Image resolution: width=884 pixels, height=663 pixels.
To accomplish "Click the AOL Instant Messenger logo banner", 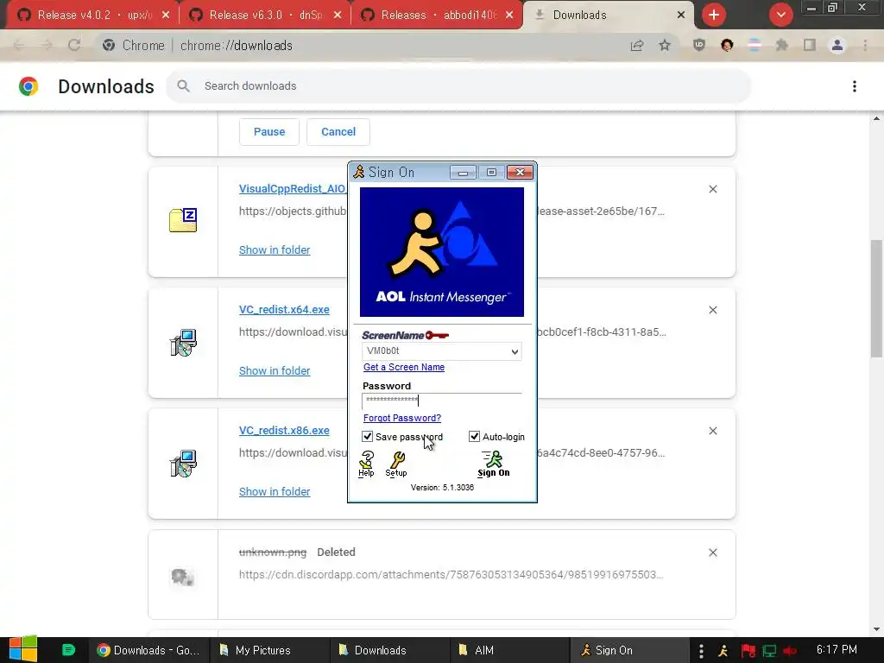I will pos(441,252).
